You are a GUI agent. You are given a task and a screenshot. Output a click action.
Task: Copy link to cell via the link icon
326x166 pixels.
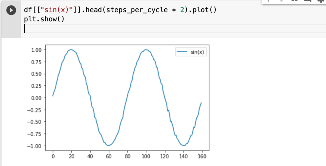pos(294,1)
